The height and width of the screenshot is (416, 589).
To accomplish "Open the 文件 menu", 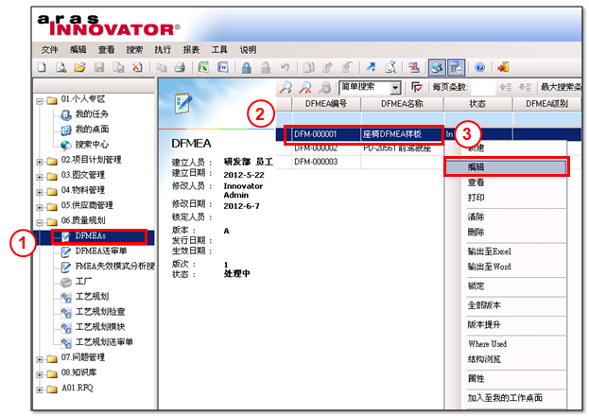I will tap(49, 49).
